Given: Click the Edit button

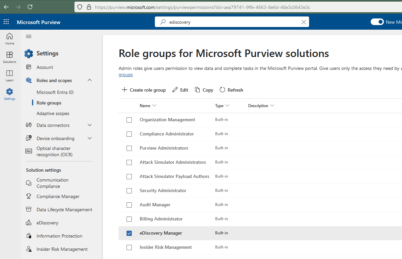Looking at the screenshot, I should [x=180, y=90].
